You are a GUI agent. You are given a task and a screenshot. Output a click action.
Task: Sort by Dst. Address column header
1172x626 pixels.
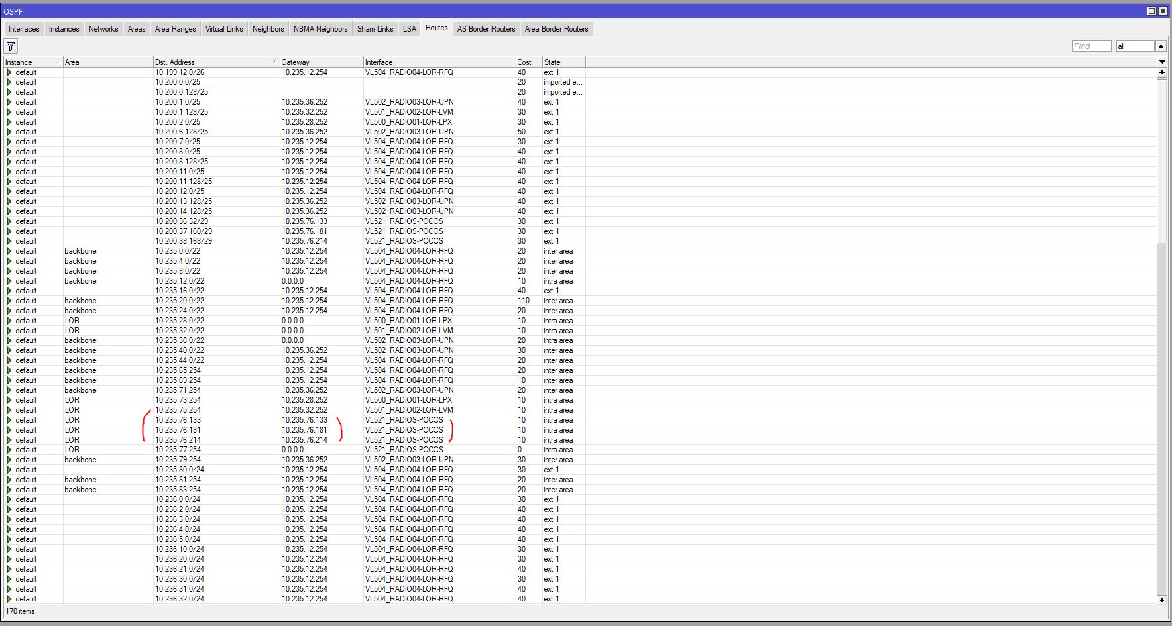click(x=216, y=62)
